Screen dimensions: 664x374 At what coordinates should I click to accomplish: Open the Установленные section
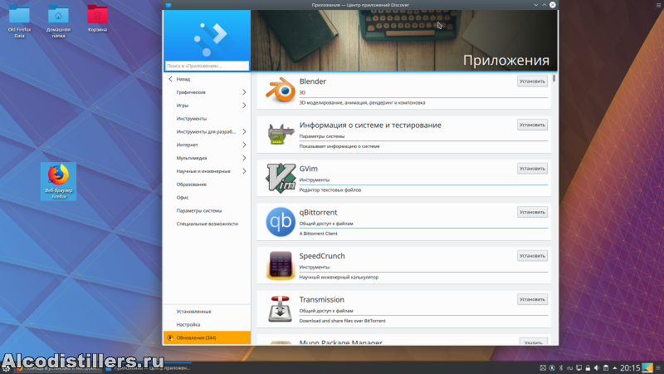207,311
